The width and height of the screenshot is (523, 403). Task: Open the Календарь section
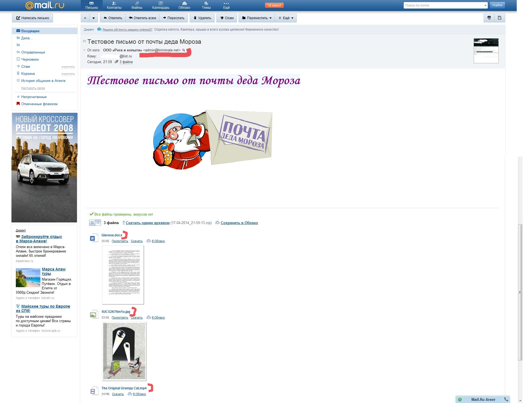pos(161,5)
